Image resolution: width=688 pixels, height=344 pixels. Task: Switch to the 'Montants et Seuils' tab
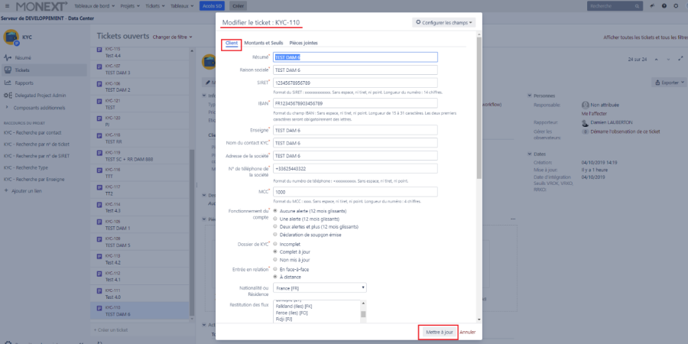coord(264,43)
